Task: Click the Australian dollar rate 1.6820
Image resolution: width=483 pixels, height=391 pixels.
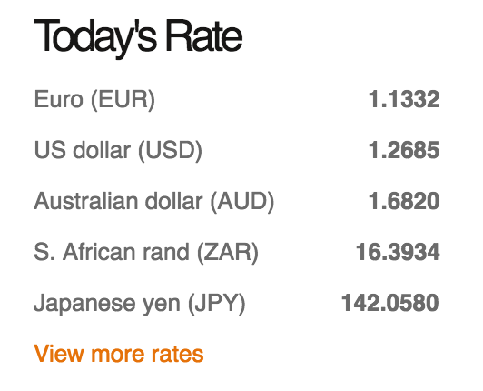Action: pos(404,201)
